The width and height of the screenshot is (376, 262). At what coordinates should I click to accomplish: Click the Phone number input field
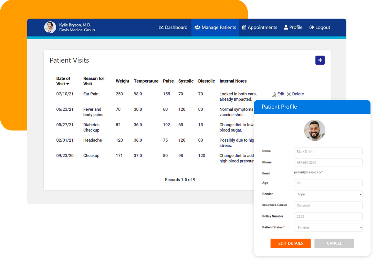click(328, 162)
